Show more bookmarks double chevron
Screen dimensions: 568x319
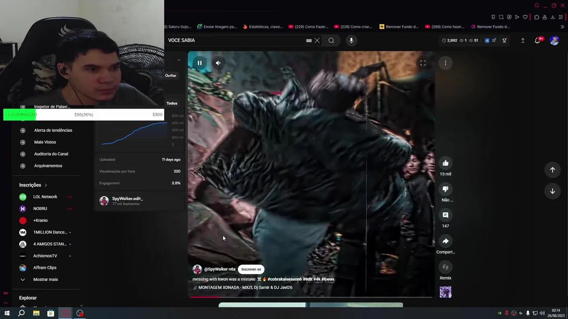pyautogui.click(x=562, y=27)
